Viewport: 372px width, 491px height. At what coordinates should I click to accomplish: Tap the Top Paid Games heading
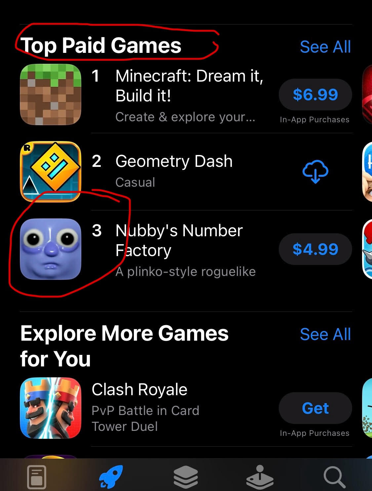[x=101, y=45]
